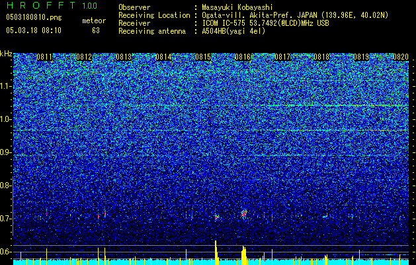Viewport: 416px width, 265px height.
Task: Click the red meteor echo just after 0815
Action: tap(216, 217)
